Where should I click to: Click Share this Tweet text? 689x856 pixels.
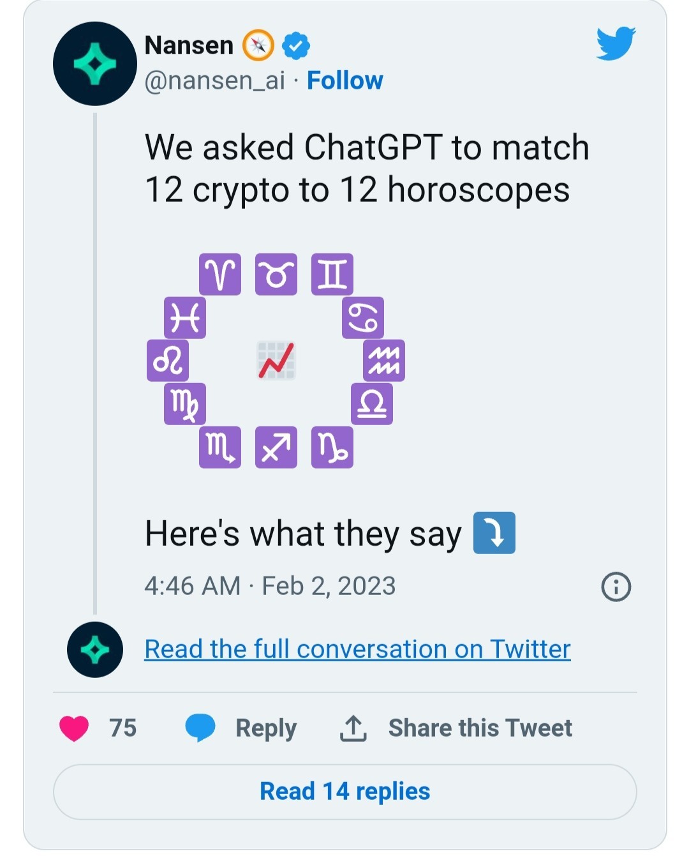[x=480, y=728]
